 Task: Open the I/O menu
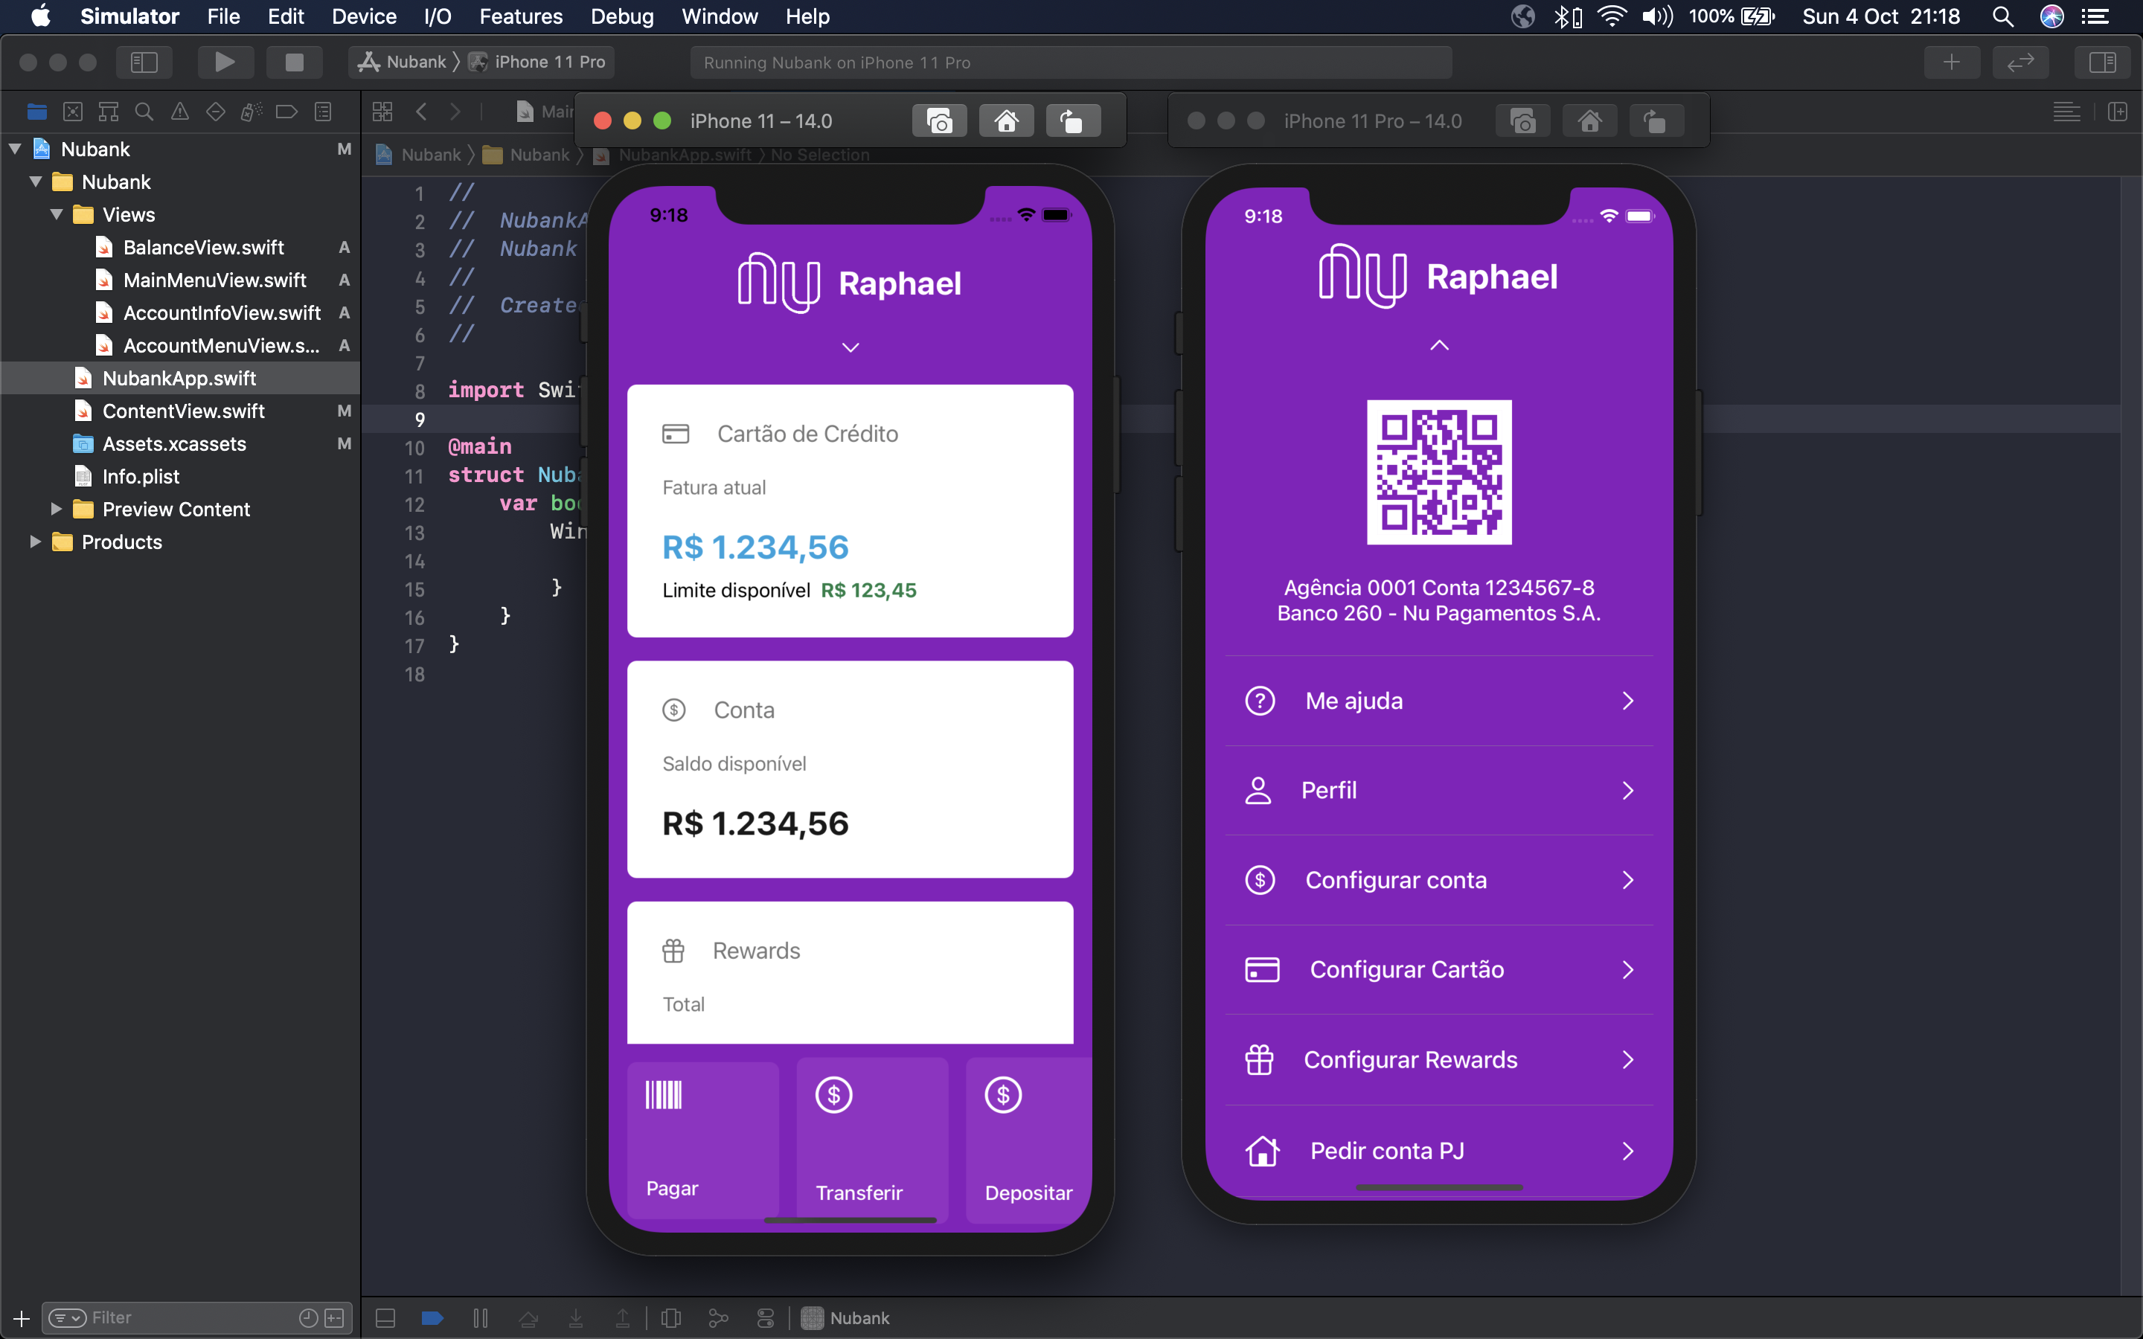tap(437, 16)
